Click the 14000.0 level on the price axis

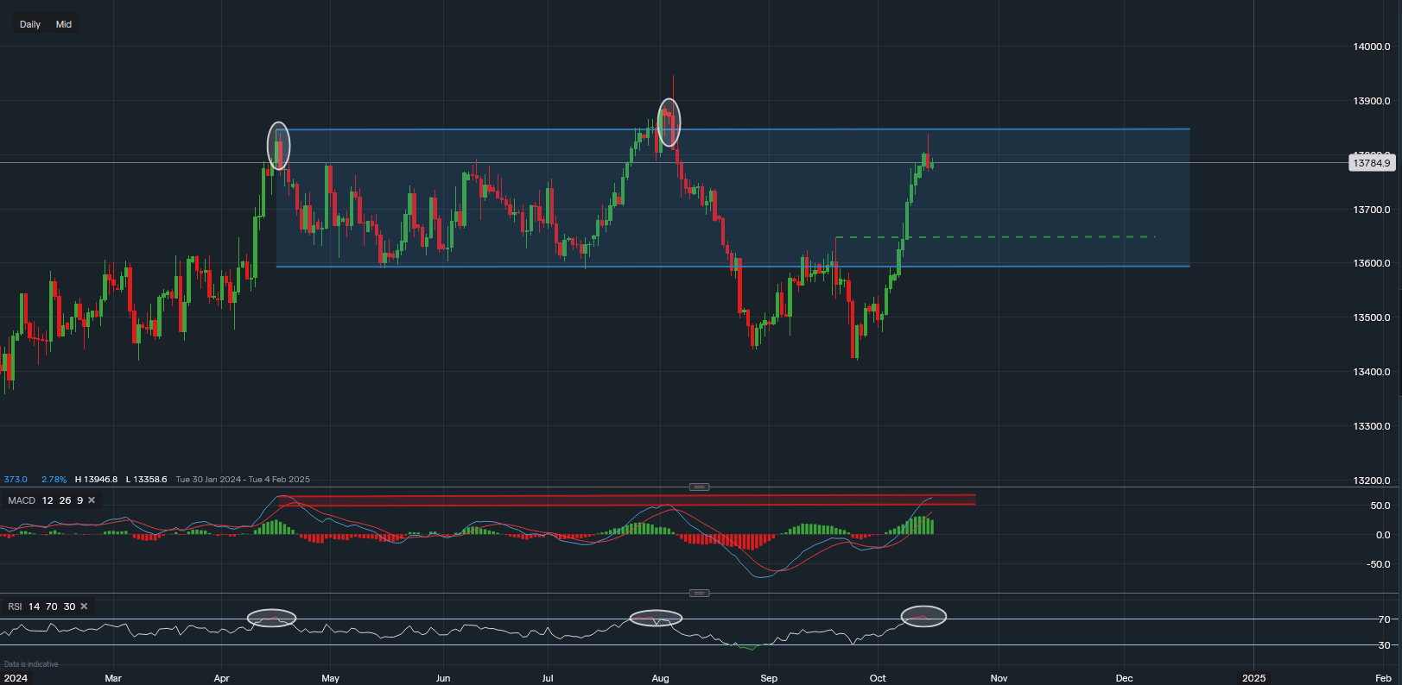1371,47
